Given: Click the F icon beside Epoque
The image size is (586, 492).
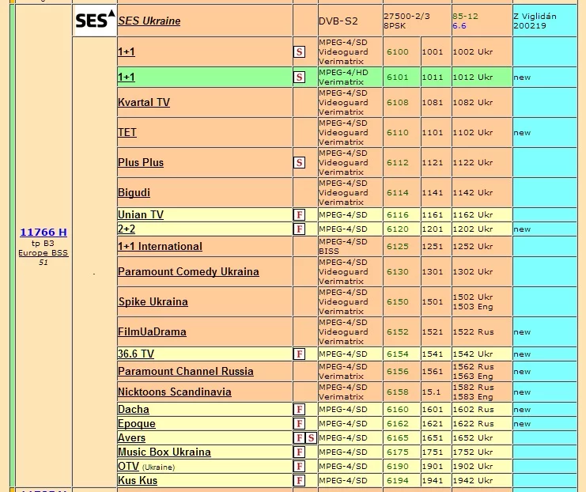Looking at the screenshot, I should click(x=299, y=424).
